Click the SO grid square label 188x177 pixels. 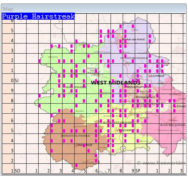point(17,171)
